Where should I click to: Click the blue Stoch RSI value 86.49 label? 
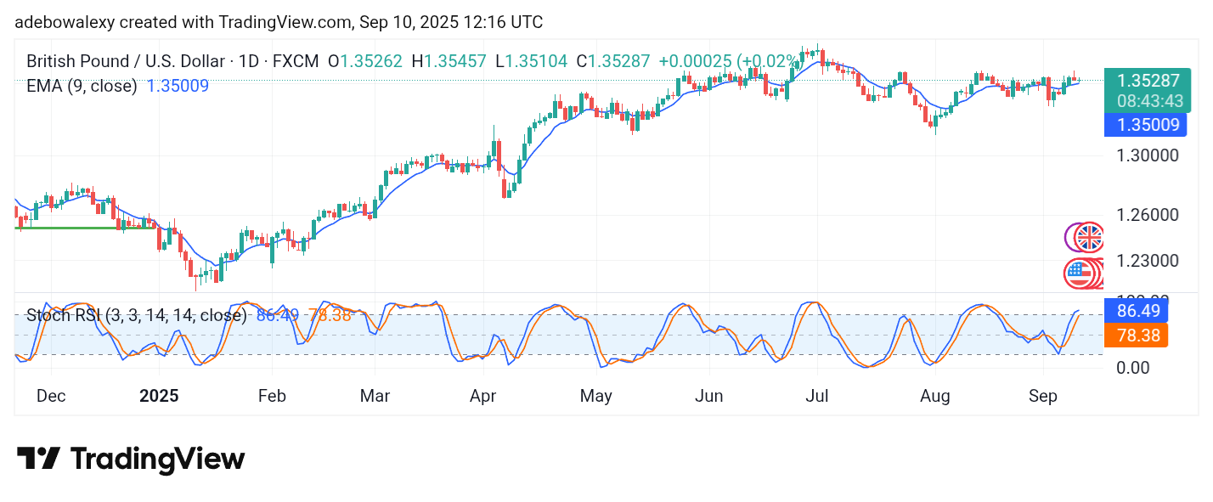pyautogui.click(x=1137, y=310)
